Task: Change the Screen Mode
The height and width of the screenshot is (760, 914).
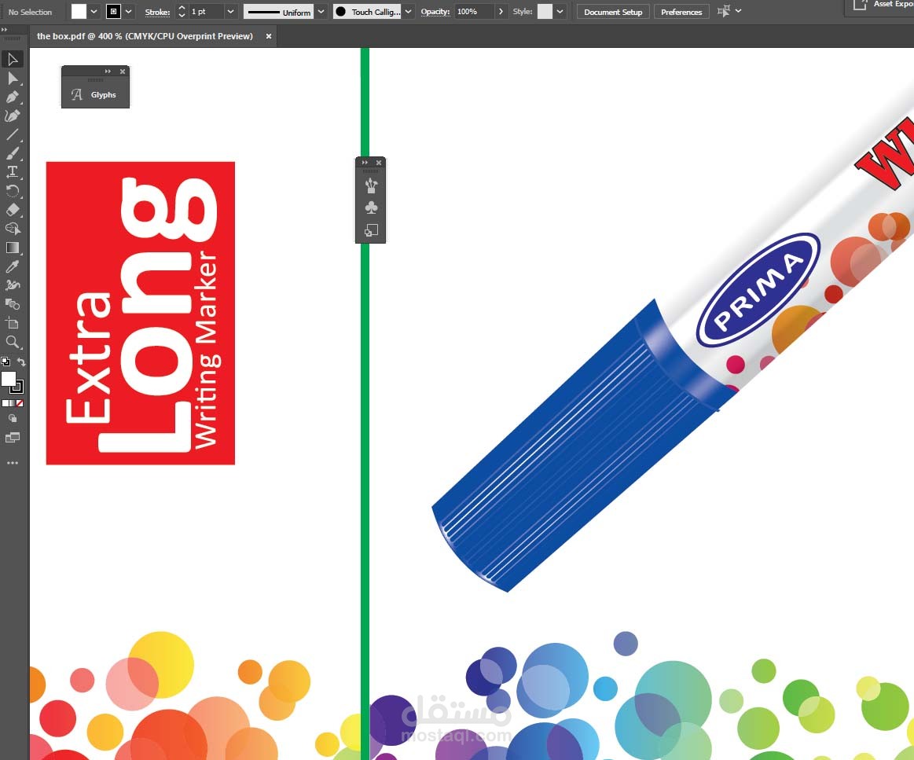Action: point(13,437)
